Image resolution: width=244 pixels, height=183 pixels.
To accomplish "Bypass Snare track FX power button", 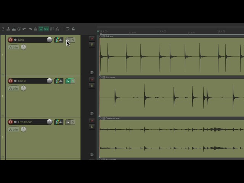I will coord(73,81).
